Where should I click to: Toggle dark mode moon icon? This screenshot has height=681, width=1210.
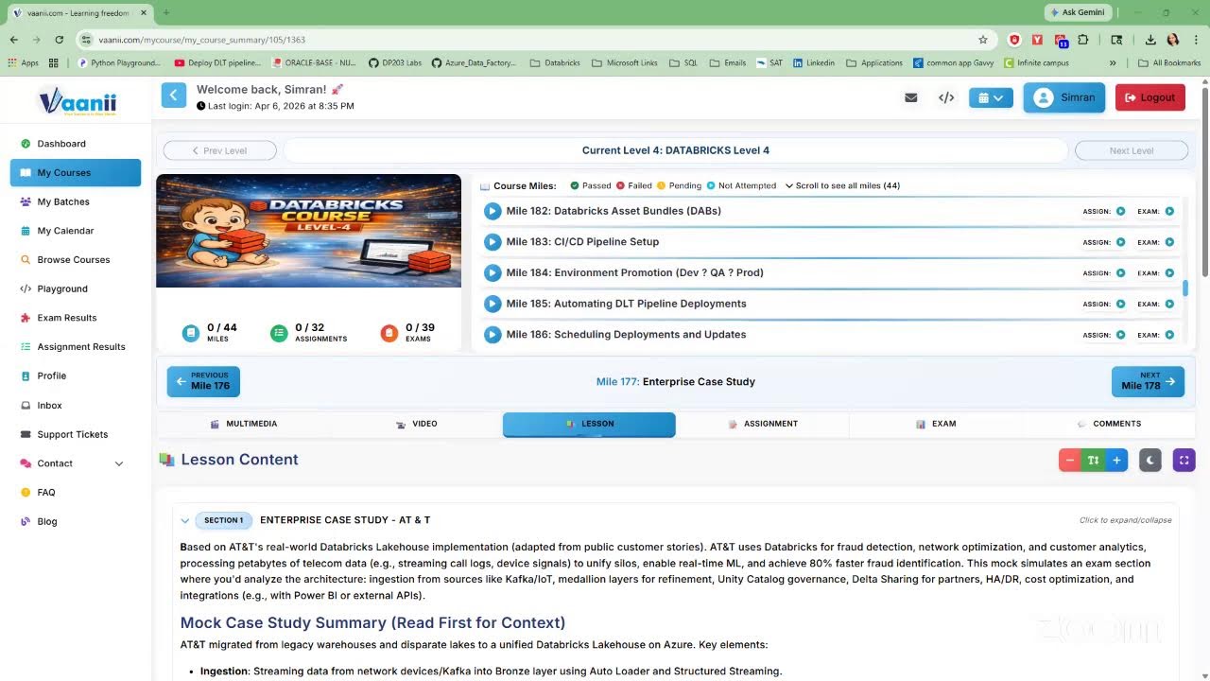[x=1149, y=461]
